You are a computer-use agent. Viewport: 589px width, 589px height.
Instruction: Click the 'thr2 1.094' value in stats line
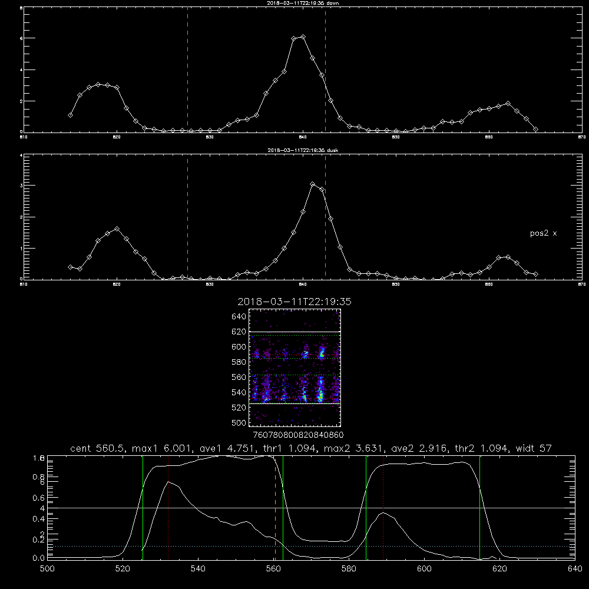point(481,448)
